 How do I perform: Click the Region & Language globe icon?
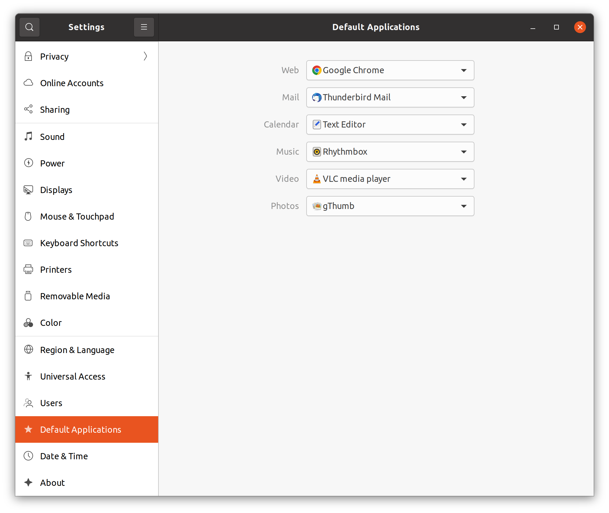pyautogui.click(x=28, y=349)
